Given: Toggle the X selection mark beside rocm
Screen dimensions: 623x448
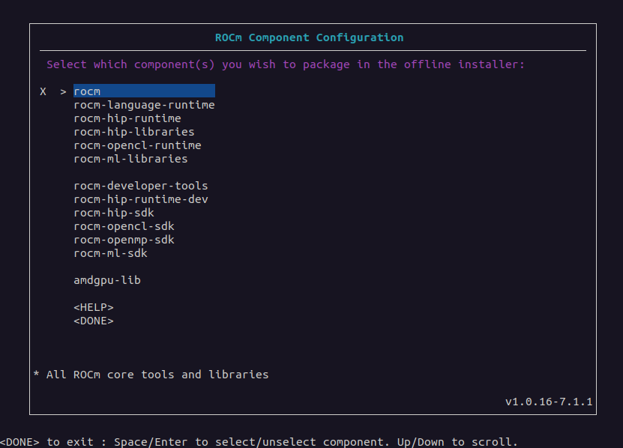Looking at the screenshot, I should click(x=43, y=91).
